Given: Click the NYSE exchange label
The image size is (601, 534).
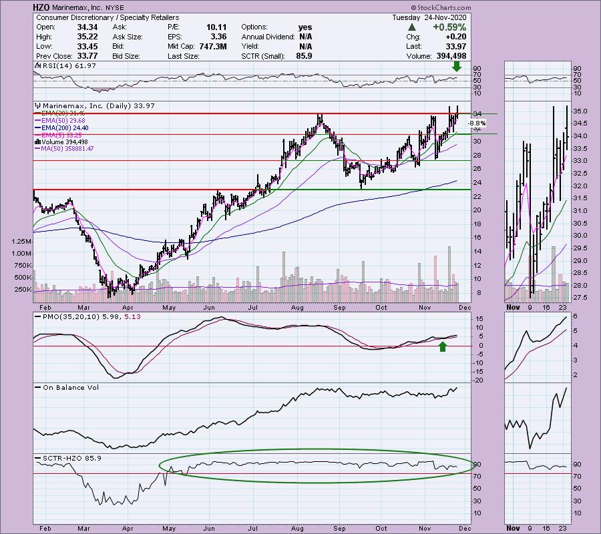Looking at the screenshot, I should pos(114,7).
